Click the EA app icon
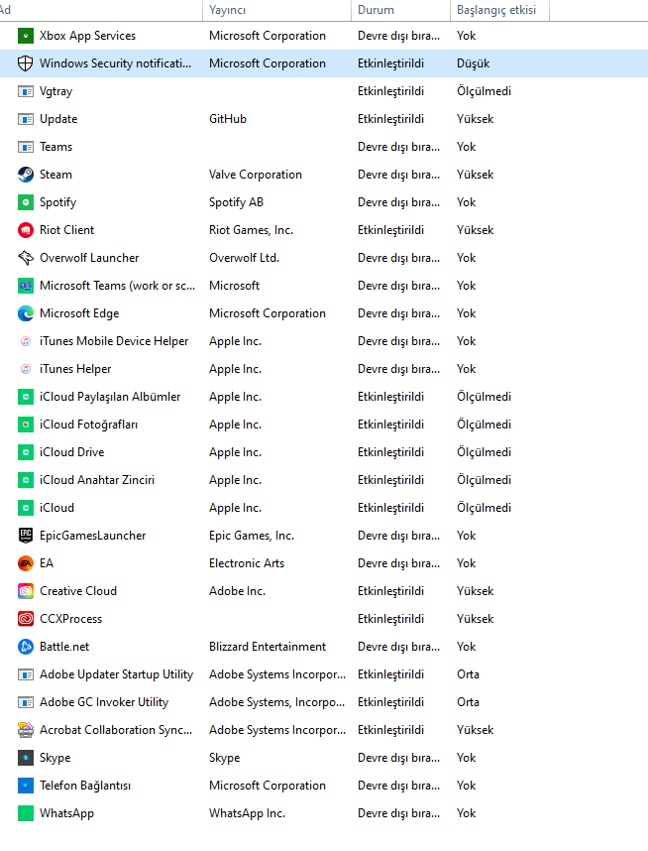Screen dimensions: 648x851 point(26,563)
